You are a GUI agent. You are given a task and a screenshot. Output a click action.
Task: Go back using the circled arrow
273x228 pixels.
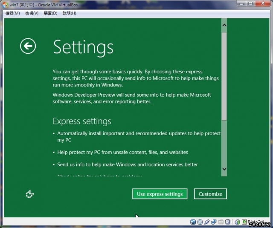coord(28,46)
